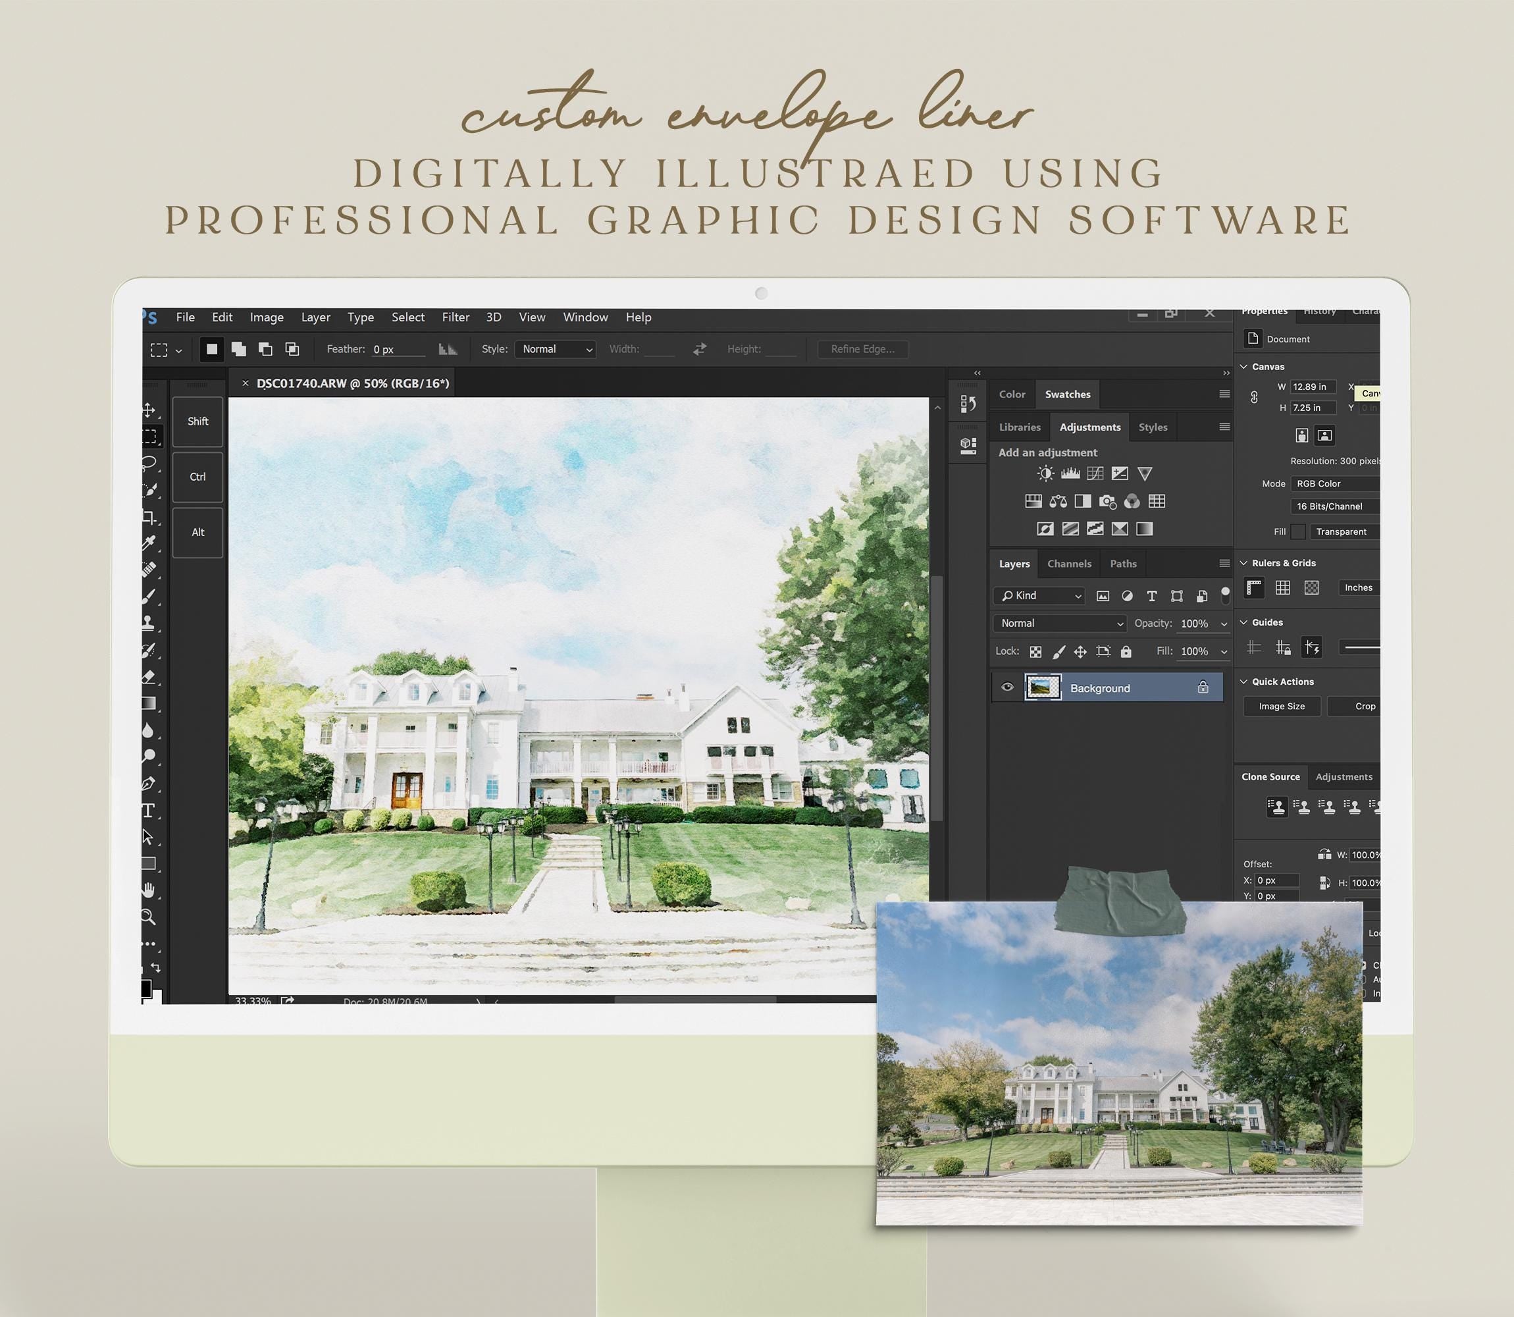
Task: Toggle pixel layer filter
Action: [x=1103, y=596]
